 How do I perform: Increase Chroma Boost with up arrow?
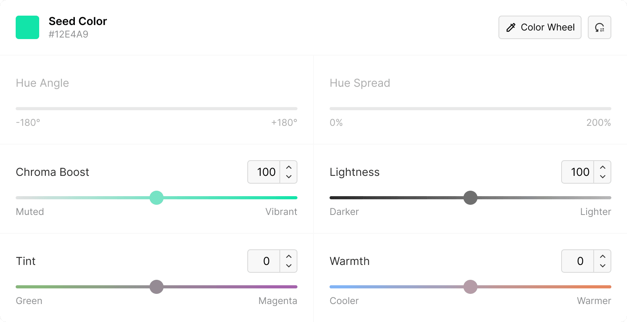click(289, 167)
